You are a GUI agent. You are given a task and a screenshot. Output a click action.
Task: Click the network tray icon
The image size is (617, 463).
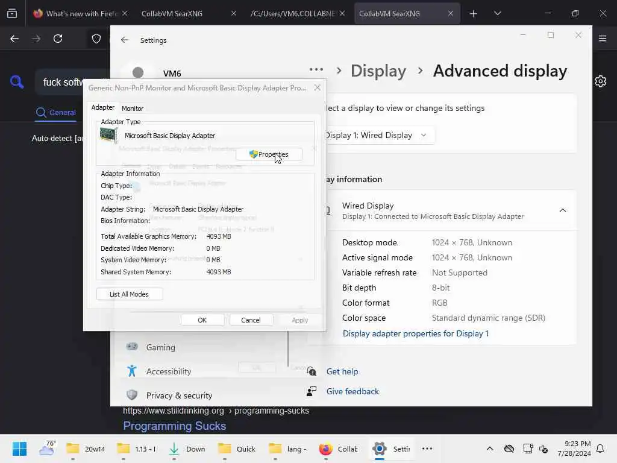(528, 449)
